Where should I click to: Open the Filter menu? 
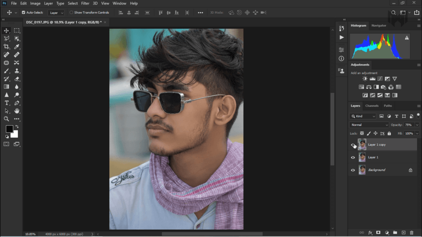point(85,3)
